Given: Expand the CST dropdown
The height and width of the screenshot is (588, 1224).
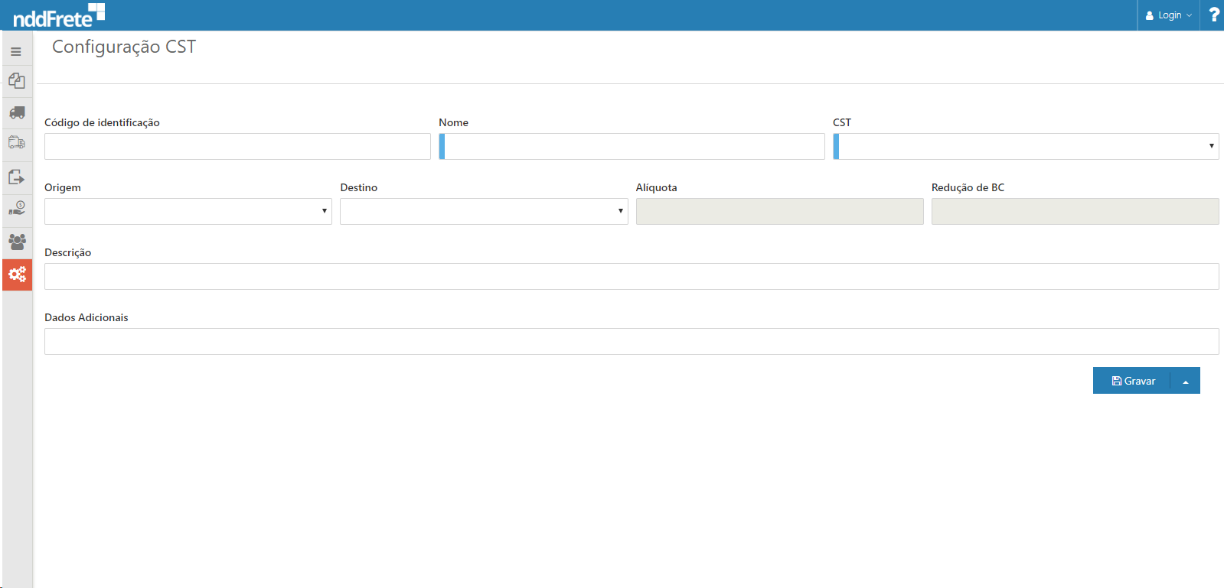Looking at the screenshot, I should tap(1026, 146).
